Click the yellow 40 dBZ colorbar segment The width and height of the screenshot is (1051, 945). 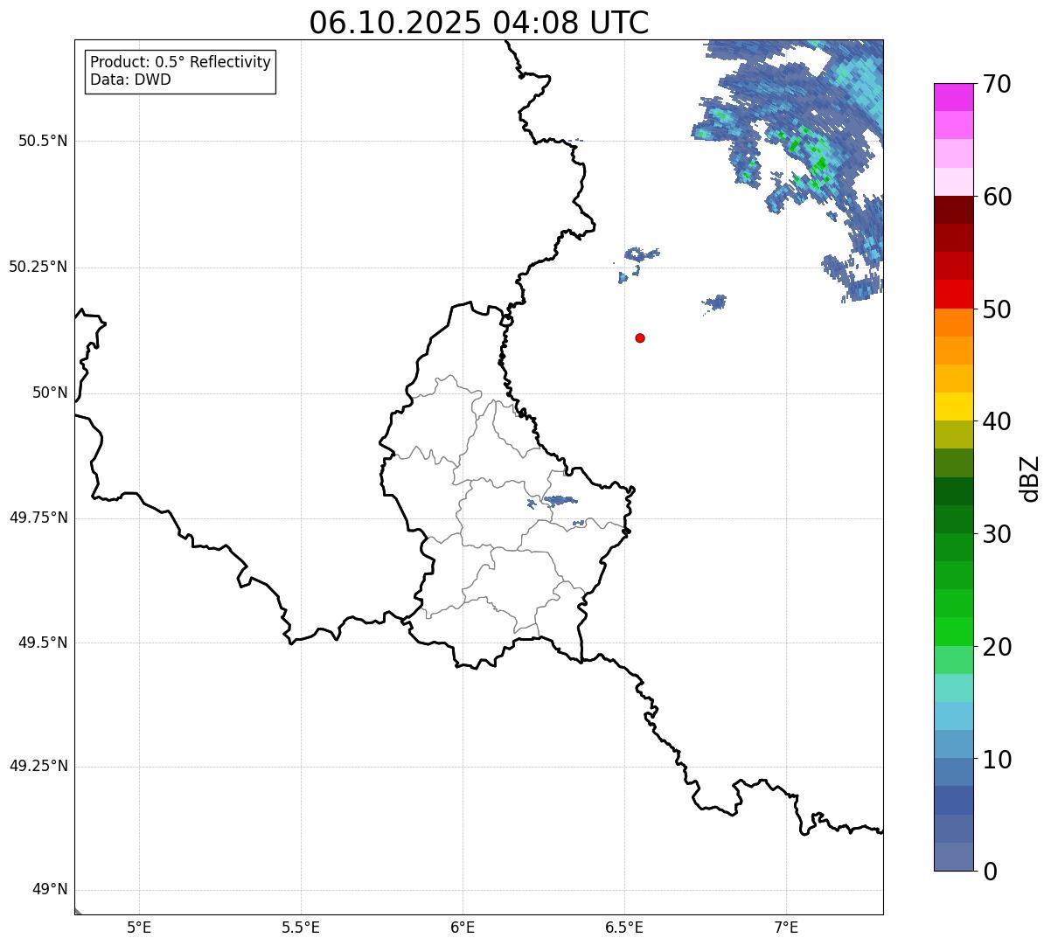[x=953, y=406]
